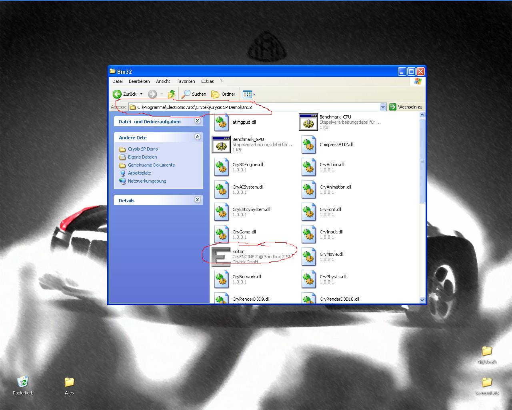Viewport: 512px width, 410px height.
Task: Select the Alles desktop folder
Action: (69, 385)
